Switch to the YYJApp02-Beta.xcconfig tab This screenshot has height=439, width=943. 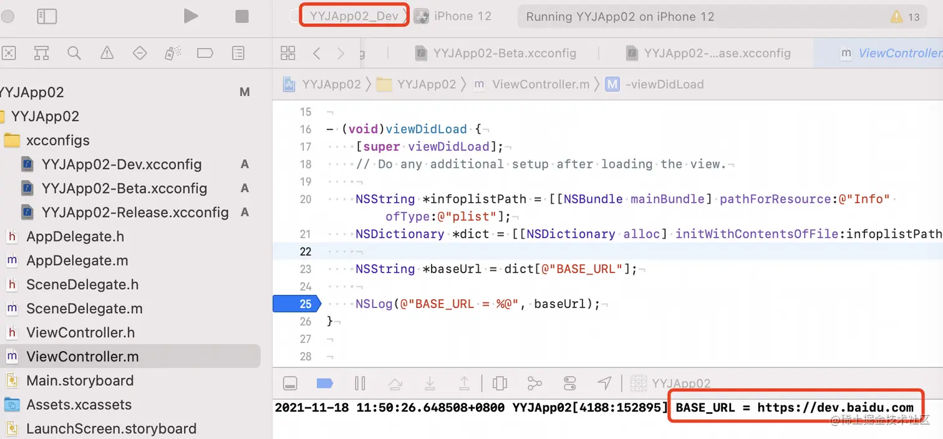pos(496,53)
